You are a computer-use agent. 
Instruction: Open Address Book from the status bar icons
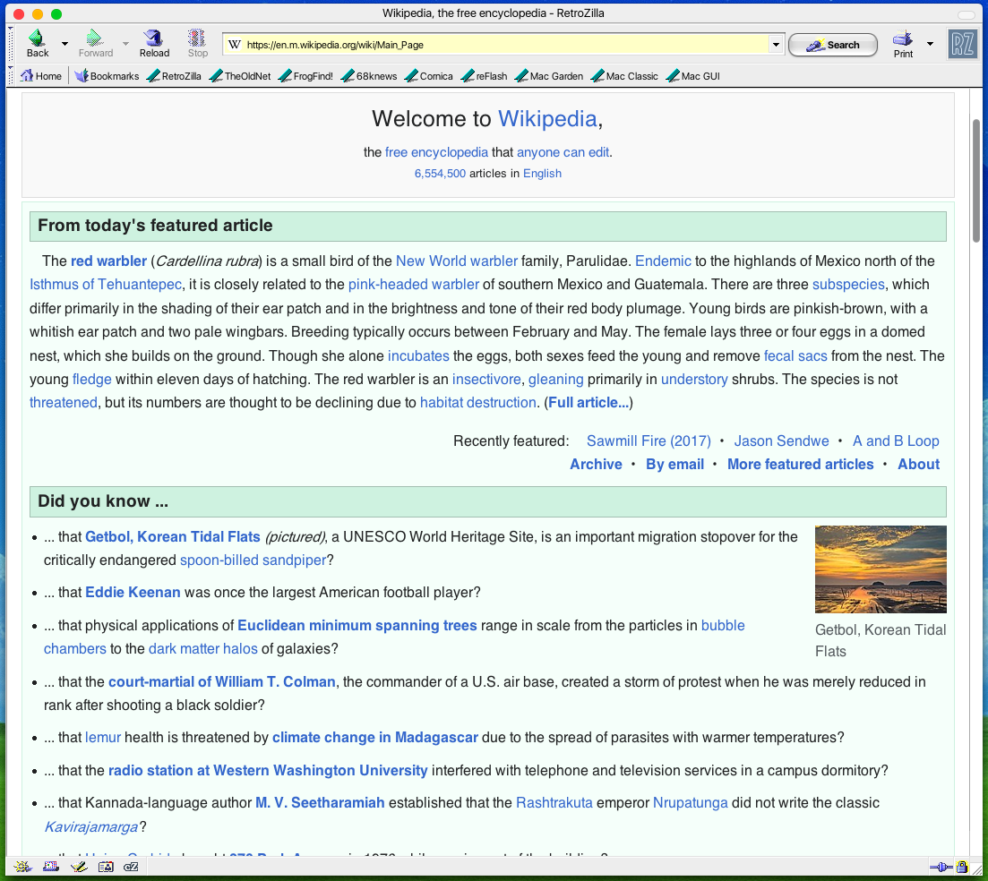(106, 868)
